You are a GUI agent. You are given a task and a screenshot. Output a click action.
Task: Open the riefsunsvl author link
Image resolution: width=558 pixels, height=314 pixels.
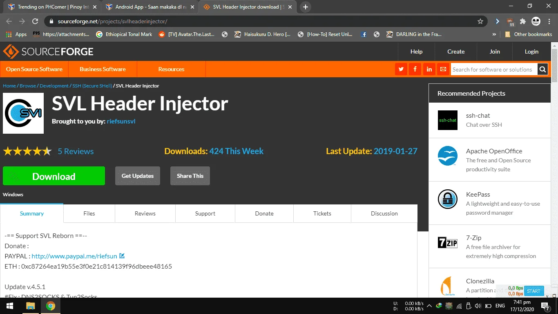[x=121, y=121]
